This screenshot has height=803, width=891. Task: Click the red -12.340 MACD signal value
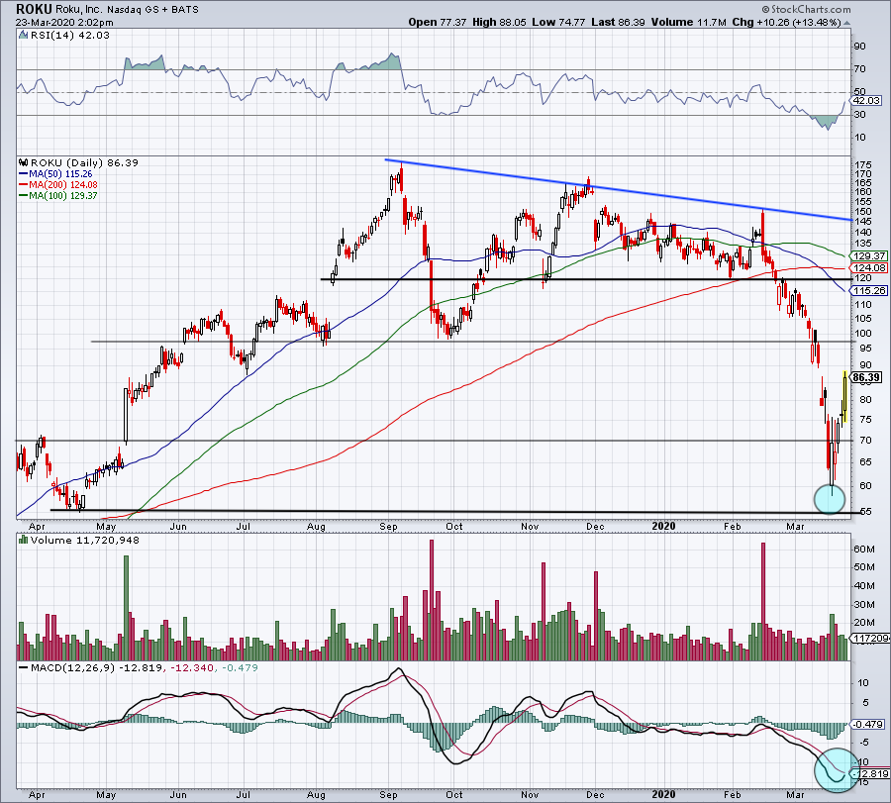coord(191,667)
